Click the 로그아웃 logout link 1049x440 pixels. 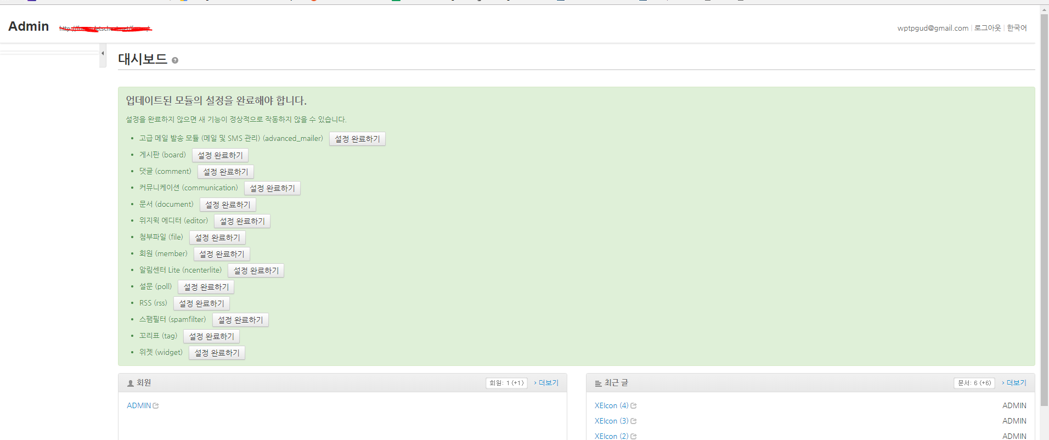987,28
